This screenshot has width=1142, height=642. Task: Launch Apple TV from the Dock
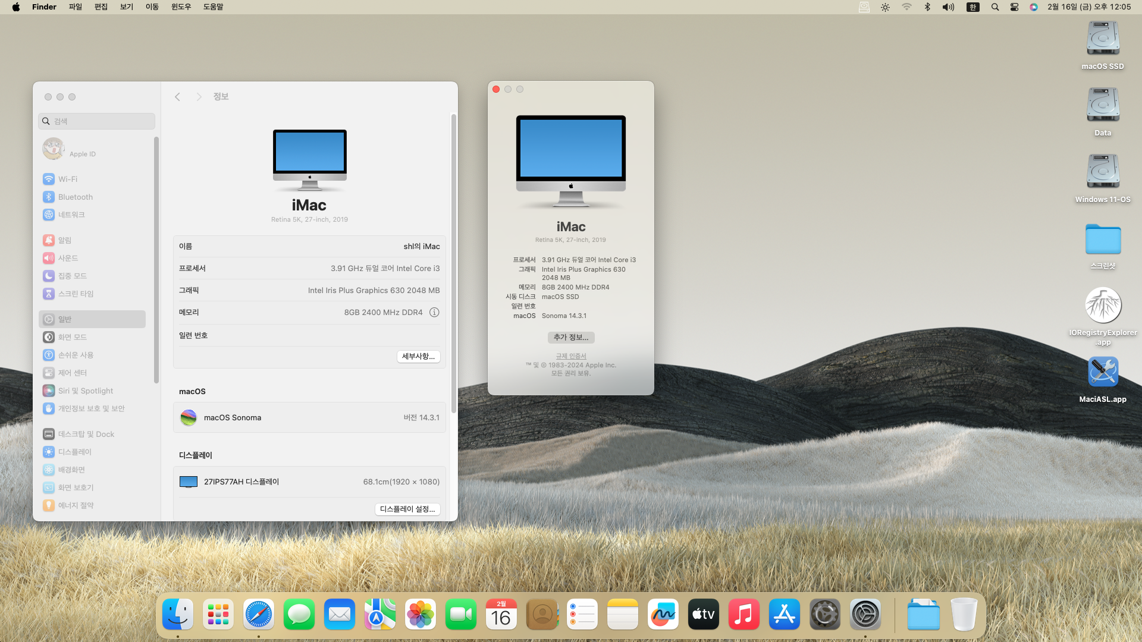[x=704, y=615]
